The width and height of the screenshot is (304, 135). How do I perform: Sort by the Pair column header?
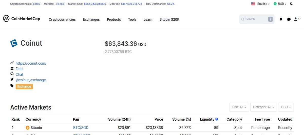[x=76, y=119]
